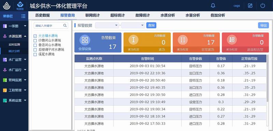Open 统计分析 submenu item

[14, 51]
